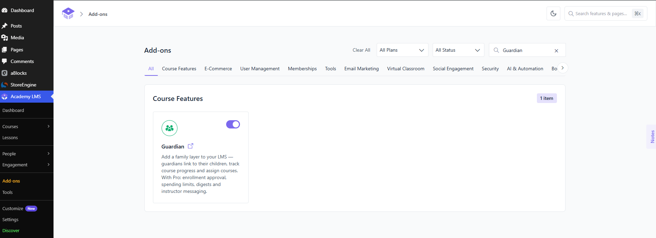Open Guardian external link icon

(191, 146)
